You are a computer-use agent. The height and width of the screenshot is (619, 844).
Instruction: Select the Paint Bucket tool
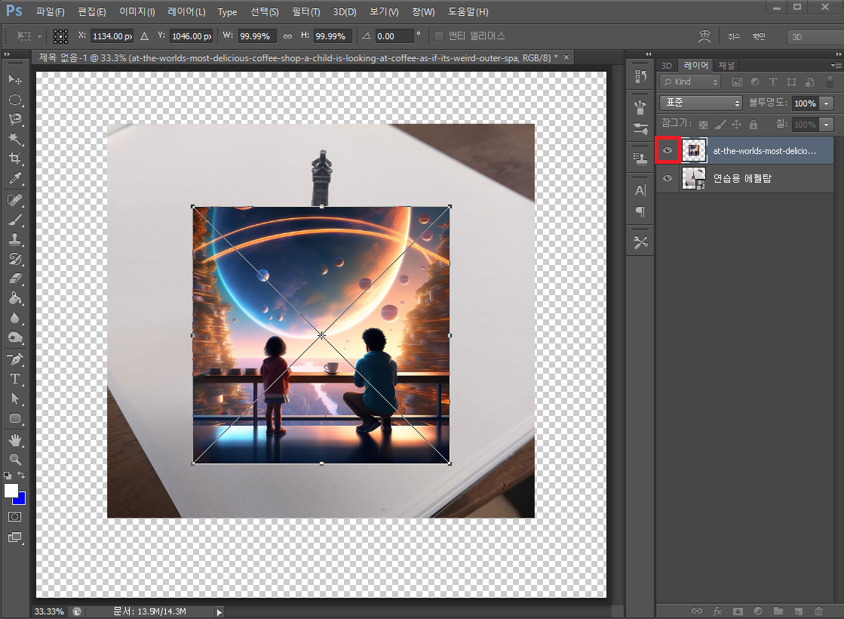(x=15, y=298)
